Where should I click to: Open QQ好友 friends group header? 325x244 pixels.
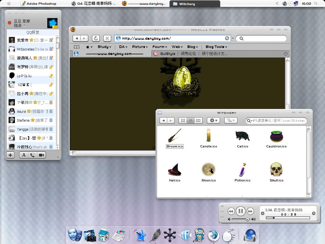click(x=33, y=32)
